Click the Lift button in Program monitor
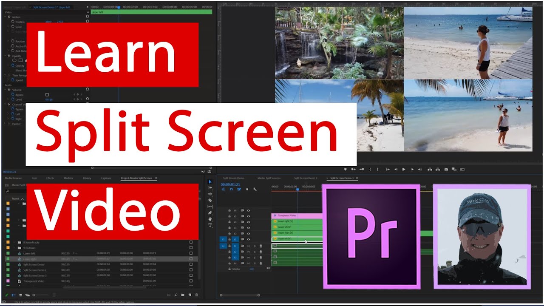This screenshot has height=306, width=544. click(430, 169)
